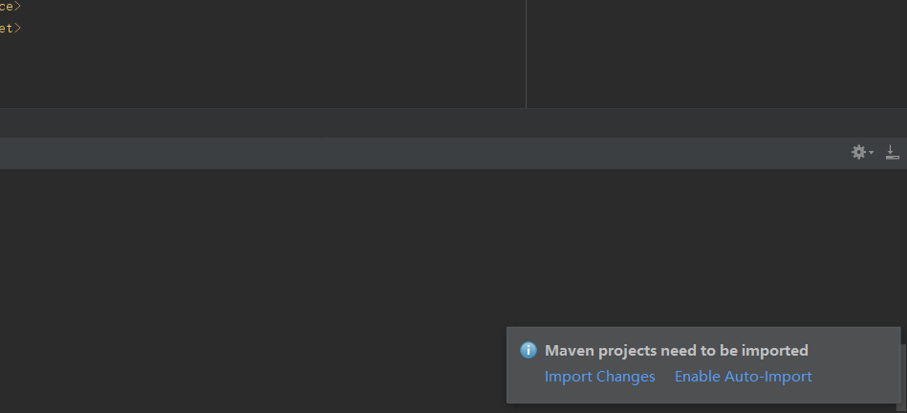
Task: Click the scrollbar thumb behind the notification
Action: [x=903, y=376]
